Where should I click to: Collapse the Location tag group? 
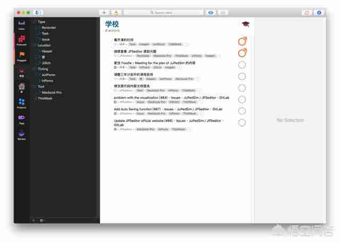click(x=35, y=45)
